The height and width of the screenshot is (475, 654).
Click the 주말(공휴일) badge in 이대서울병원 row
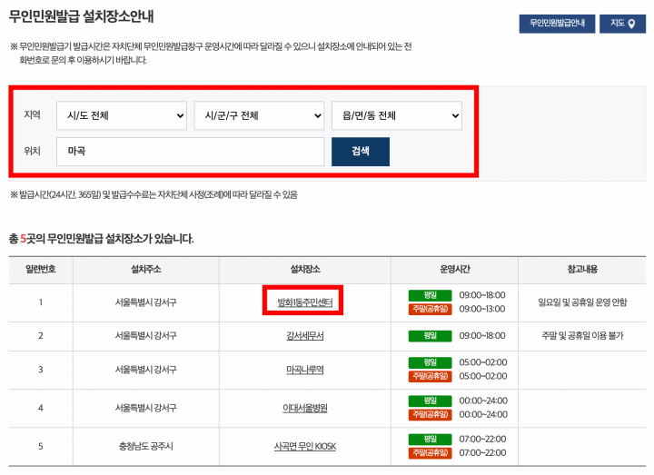coord(430,414)
